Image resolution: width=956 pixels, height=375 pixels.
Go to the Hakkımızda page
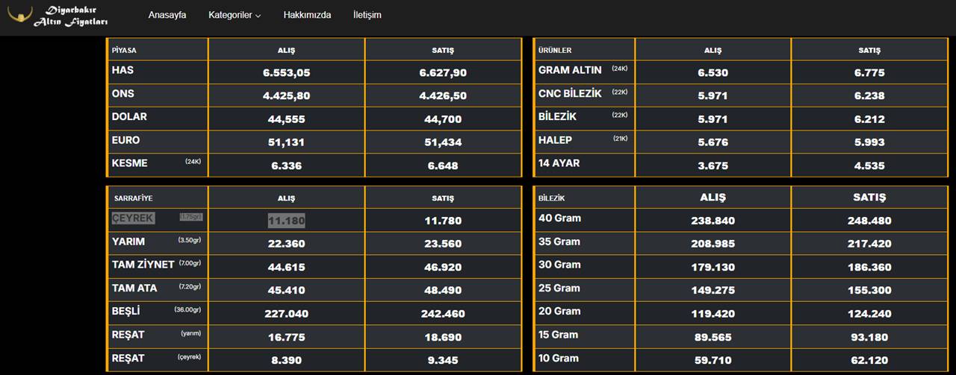pos(307,15)
